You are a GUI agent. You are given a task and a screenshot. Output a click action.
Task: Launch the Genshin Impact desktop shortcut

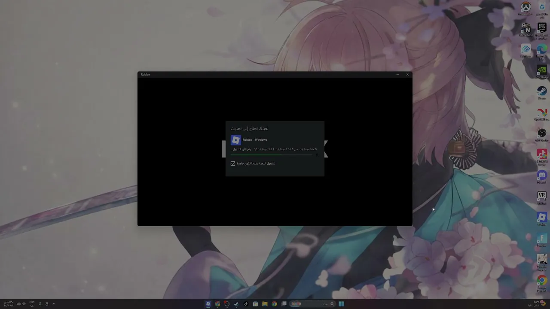(x=542, y=262)
